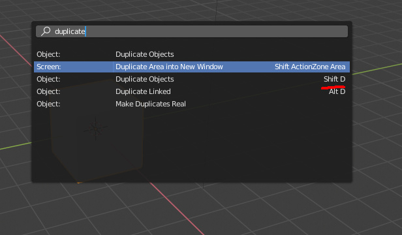Click the 3D cursor crosshair on the cube
Image resolution: width=402 pixels, height=235 pixels.
(96, 129)
